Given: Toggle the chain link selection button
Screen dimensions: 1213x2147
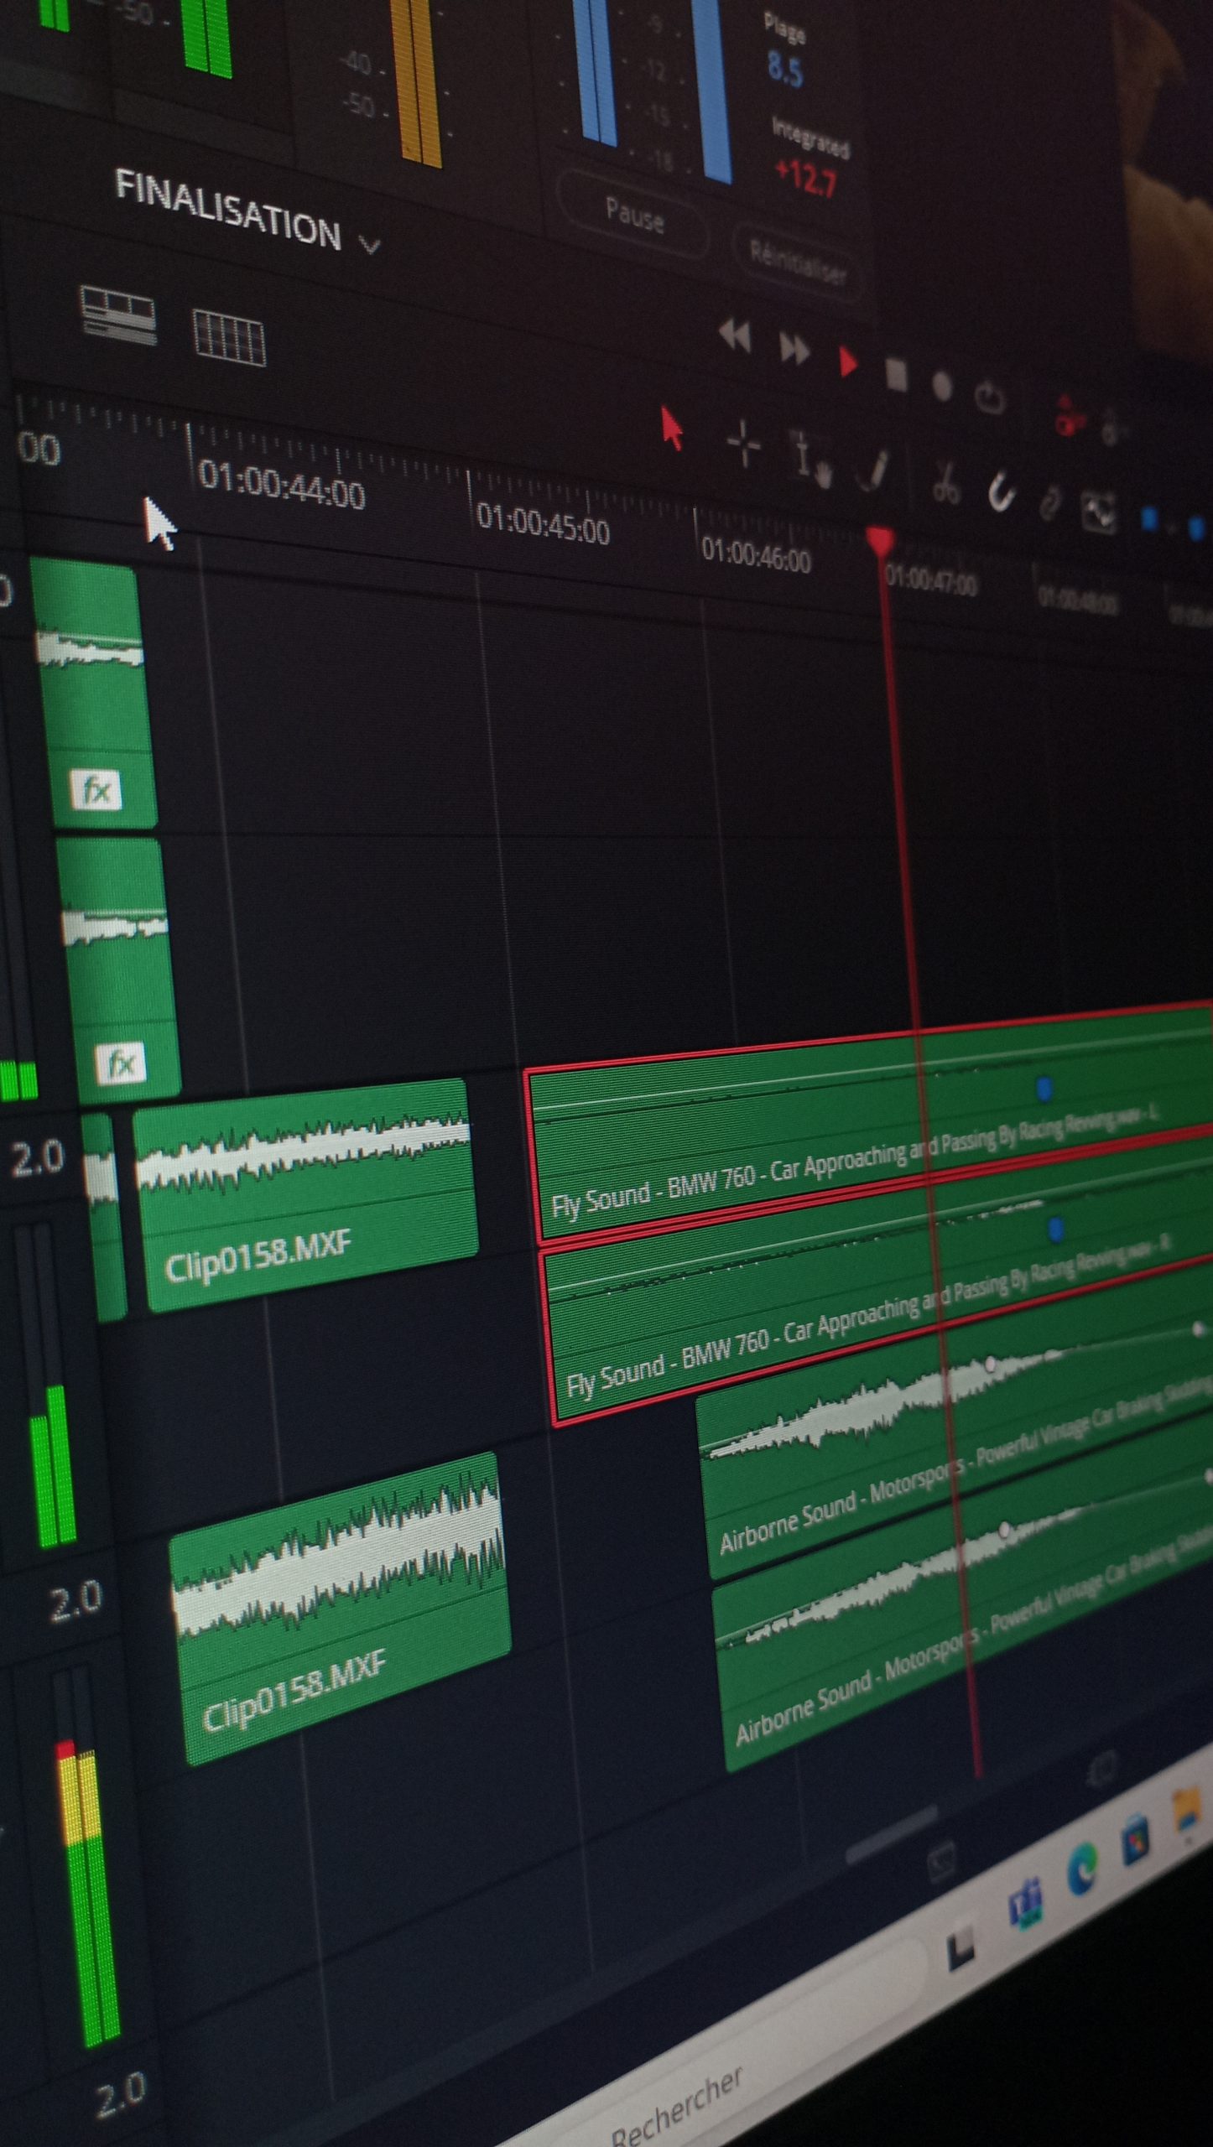Looking at the screenshot, I should coord(1049,504).
